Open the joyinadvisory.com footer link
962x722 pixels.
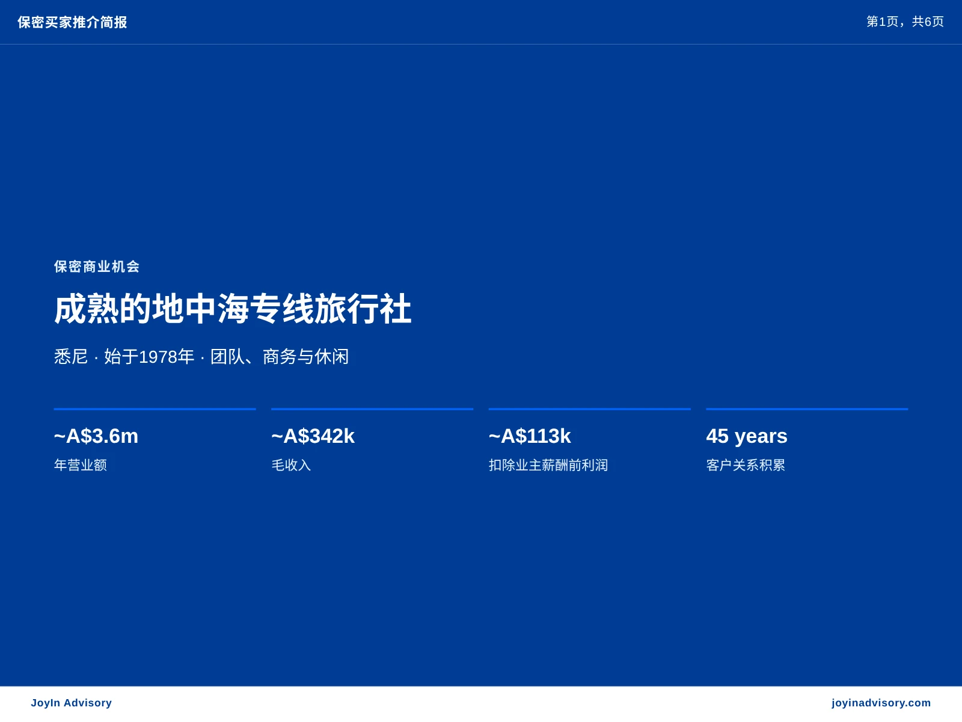click(881, 703)
